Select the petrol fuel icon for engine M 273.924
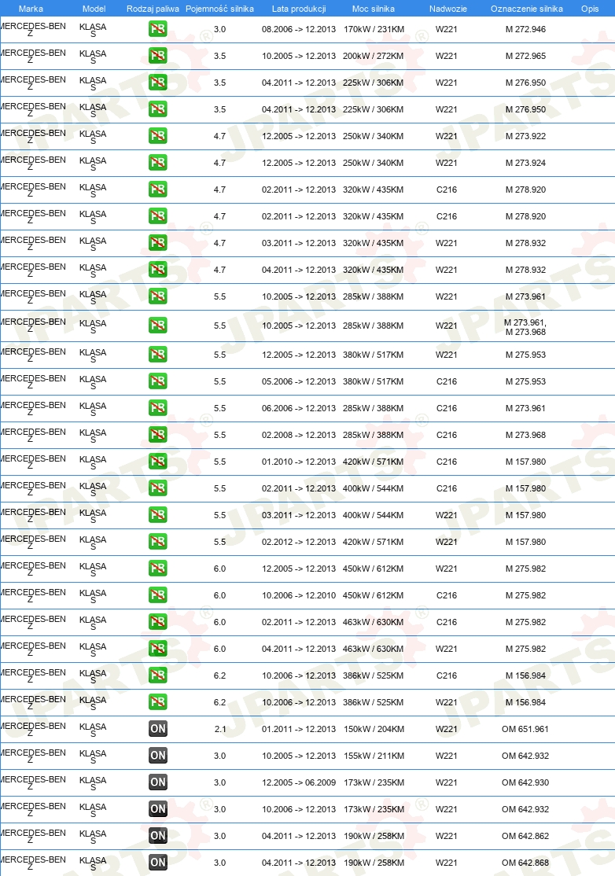 click(158, 163)
